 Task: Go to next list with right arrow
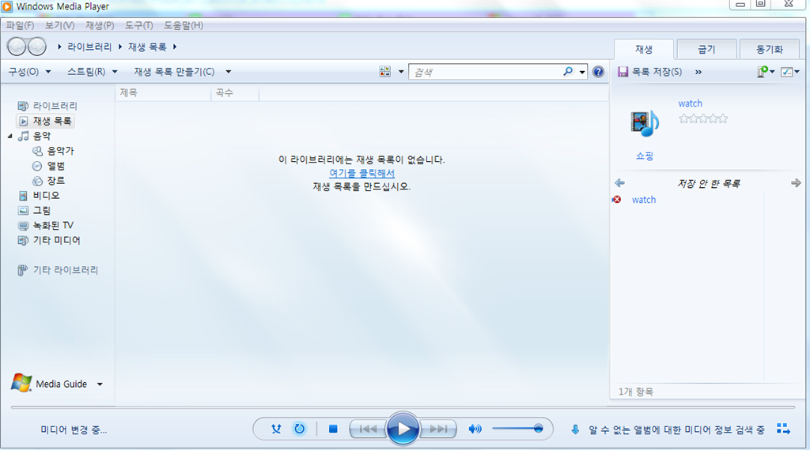[x=796, y=183]
